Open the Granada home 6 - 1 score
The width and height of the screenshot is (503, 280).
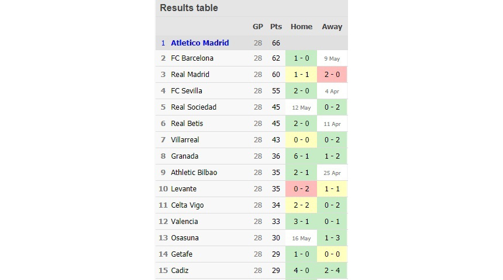point(301,156)
